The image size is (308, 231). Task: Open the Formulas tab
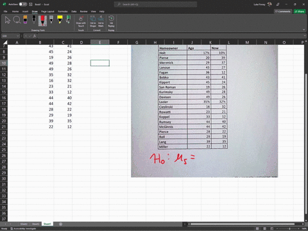63,12
